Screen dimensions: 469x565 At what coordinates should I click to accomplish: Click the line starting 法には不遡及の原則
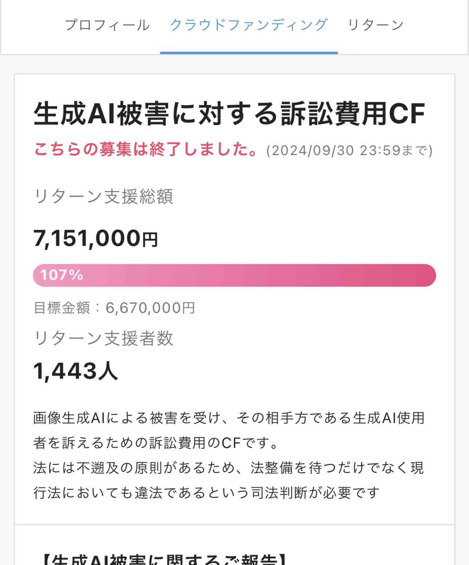click(228, 468)
